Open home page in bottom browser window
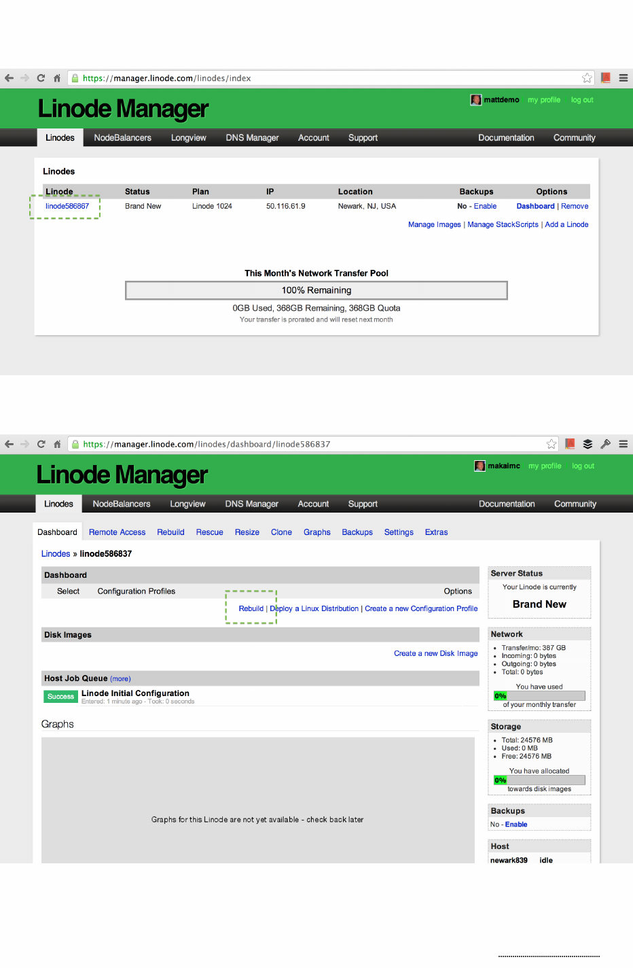The width and height of the screenshot is (633, 968). click(57, 444)
